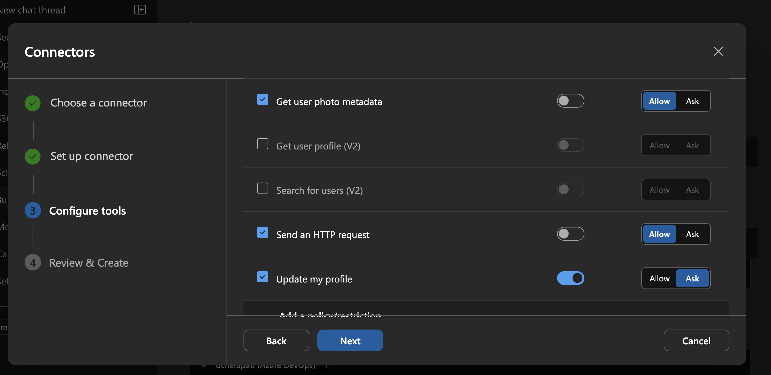This screenshot has height=375, width=771.
Task: Click the Update my profile label
Action: 314,279
